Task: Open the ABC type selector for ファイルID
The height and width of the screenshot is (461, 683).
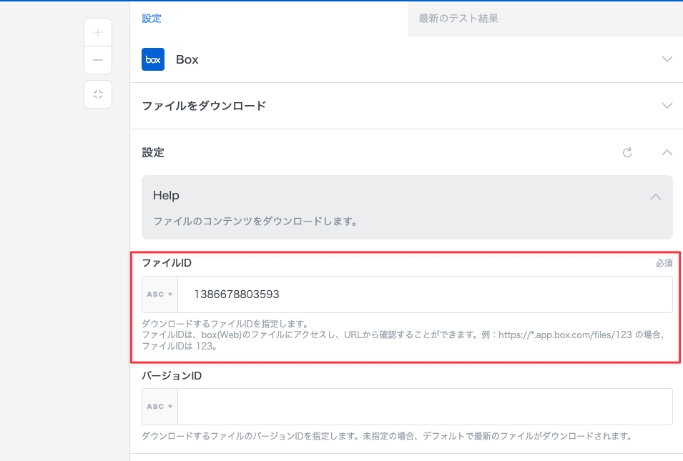Action: tap(159, 294)
